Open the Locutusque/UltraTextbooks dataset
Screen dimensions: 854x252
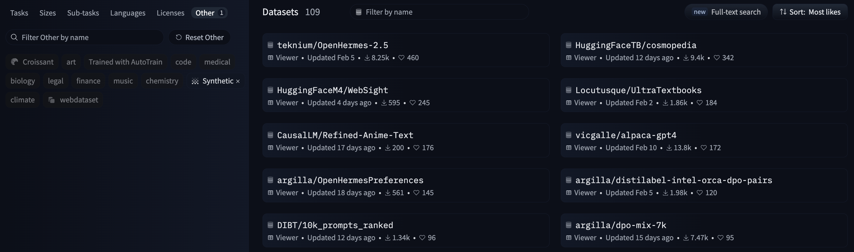[638, 90]
